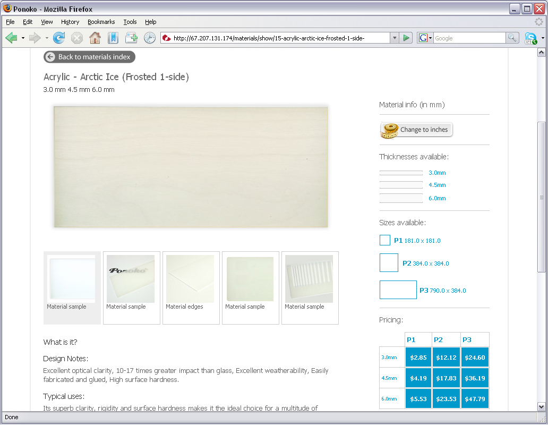
Task: Click the $47.79 price cell
Action: (x=475, y=398)
